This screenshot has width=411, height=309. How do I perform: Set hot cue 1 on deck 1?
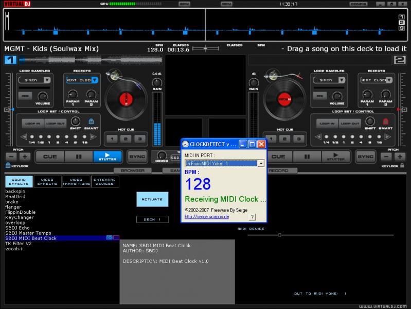pyautogui.click(x=112, y=139)
